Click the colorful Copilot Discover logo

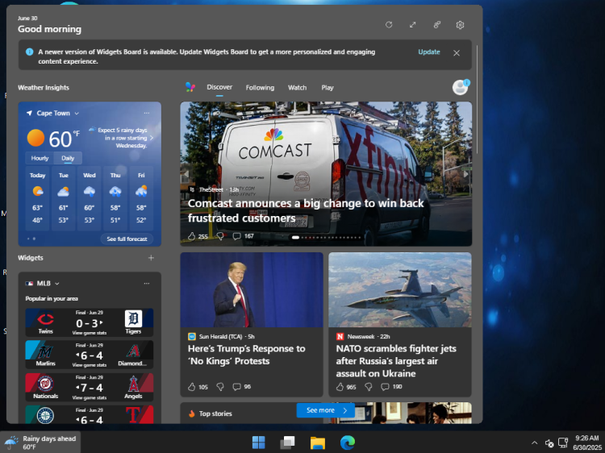point(190,87)
